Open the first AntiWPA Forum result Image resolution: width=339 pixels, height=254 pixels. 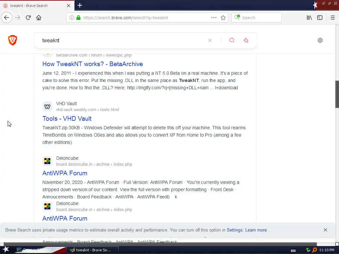[65, 173]
